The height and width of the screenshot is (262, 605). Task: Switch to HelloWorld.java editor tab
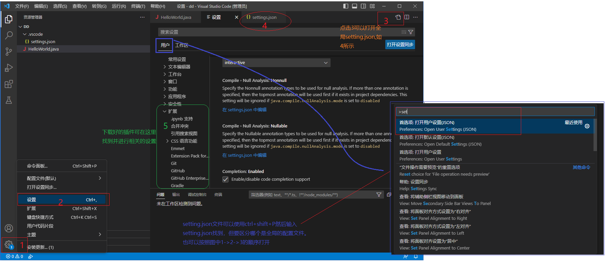tap(176, 17)
